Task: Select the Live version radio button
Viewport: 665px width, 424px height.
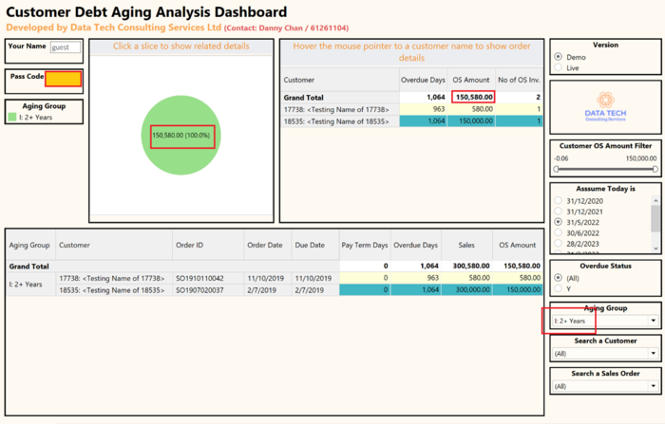Action: pyautogui.click(x=558, y=68)
